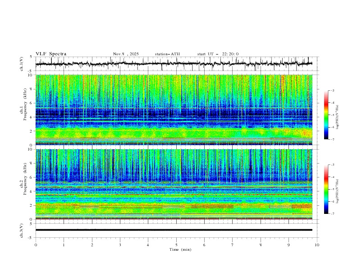The image size is (357, 275).
Task: Click tick label "4" on the Time axis
Action: pyautogui.click(x=148, y=245)
